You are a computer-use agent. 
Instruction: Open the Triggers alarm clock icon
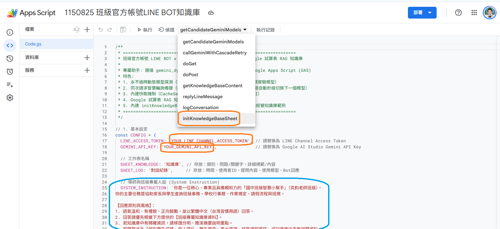pyautogui.click(x=10, y=72)
